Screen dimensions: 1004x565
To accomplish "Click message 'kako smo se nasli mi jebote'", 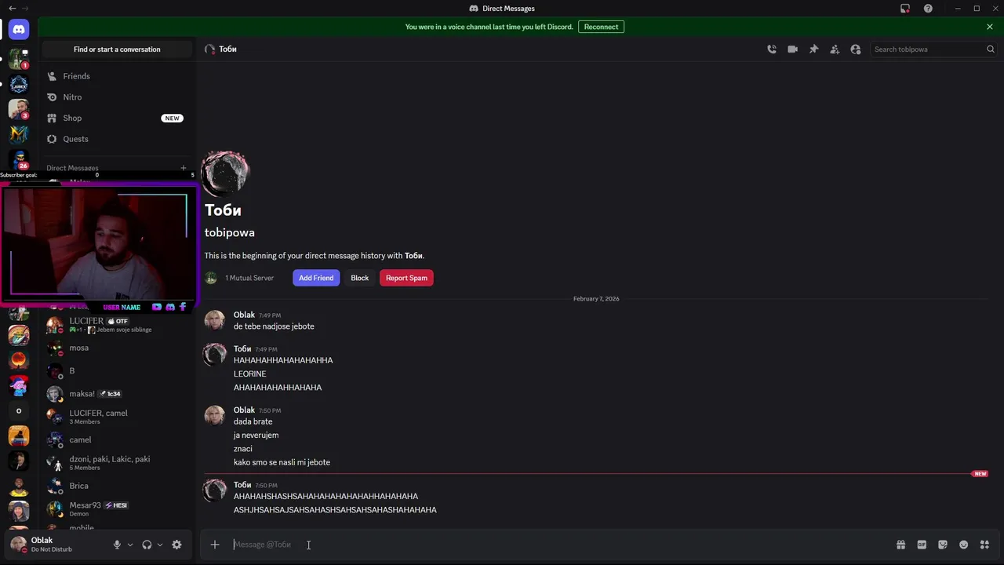I will point(282,463).
